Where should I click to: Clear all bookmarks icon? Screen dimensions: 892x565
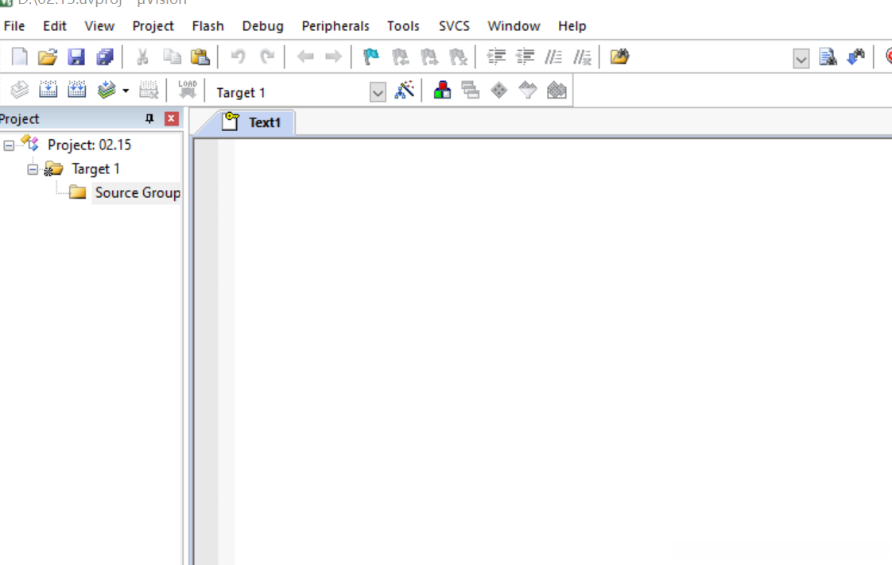click(x=458, y=57)
